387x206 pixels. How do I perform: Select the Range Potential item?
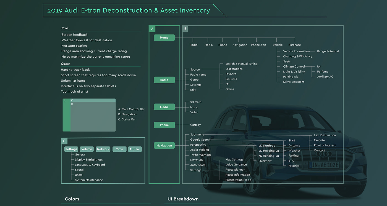tap(328, 51)
